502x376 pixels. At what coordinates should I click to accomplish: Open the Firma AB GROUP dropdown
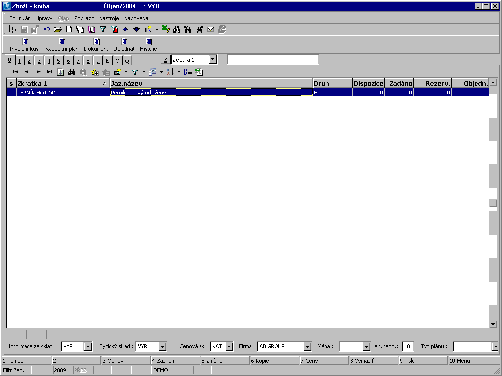pos(308,346)
